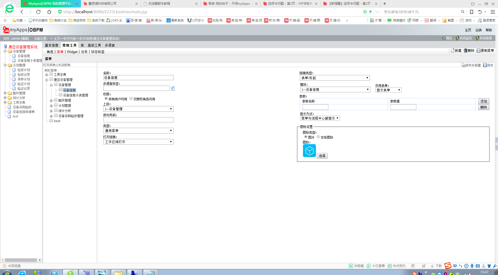498x275 pixels.
Task: Click 保存并新建 save and new
Action: [471, 65]
